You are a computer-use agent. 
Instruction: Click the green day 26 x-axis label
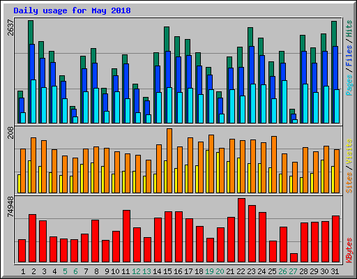click(x=282, y=271)
